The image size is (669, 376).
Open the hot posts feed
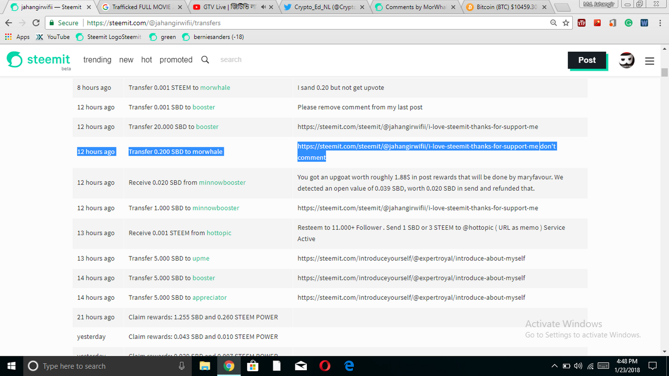[x=146, y=60]
